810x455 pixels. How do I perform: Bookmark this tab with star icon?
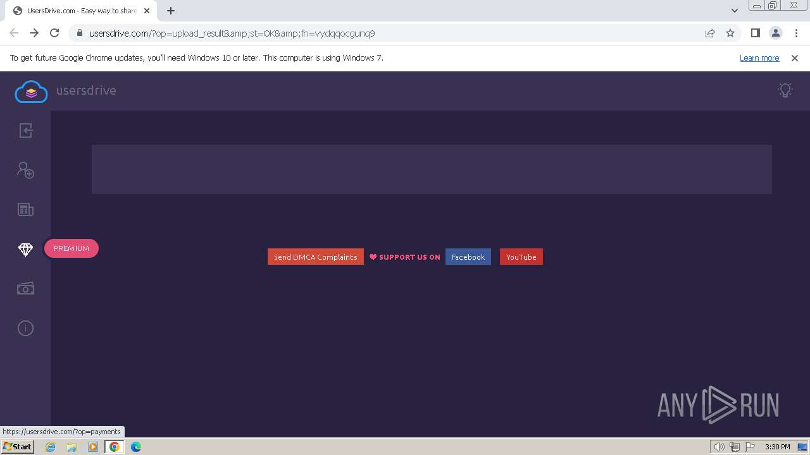(x=730, y=33)
